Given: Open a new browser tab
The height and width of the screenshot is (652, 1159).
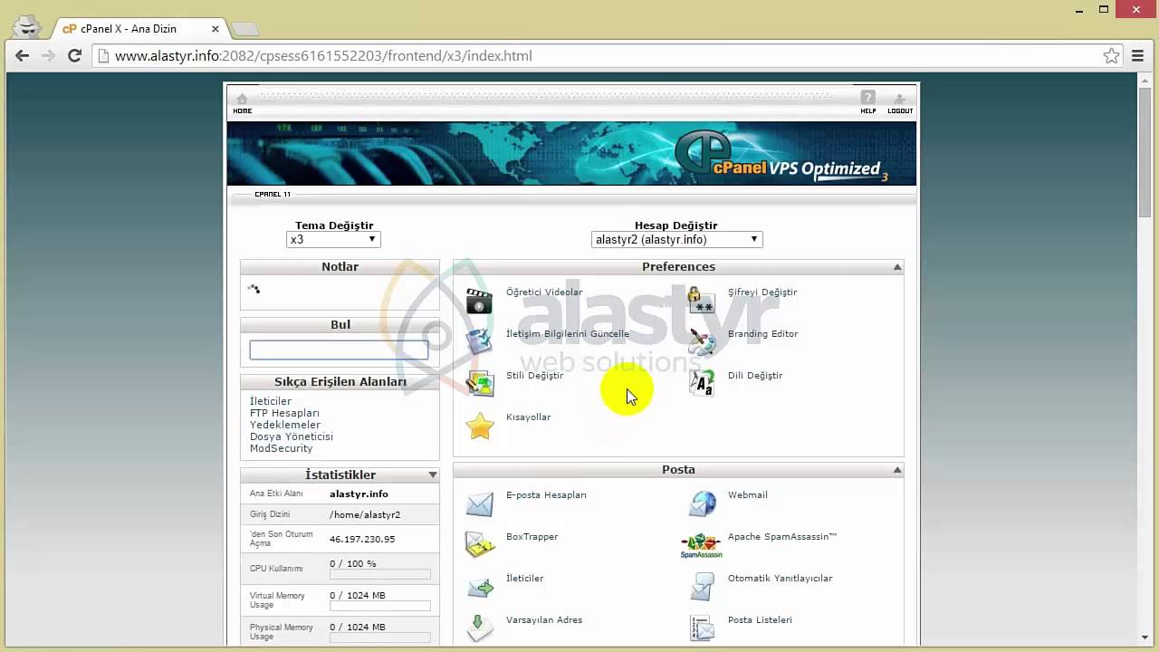Looking at the screenshot, I should click(x=245, y=29).
